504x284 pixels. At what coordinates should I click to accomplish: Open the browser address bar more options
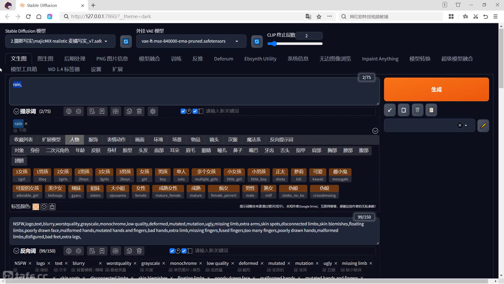tap(330, 17)
